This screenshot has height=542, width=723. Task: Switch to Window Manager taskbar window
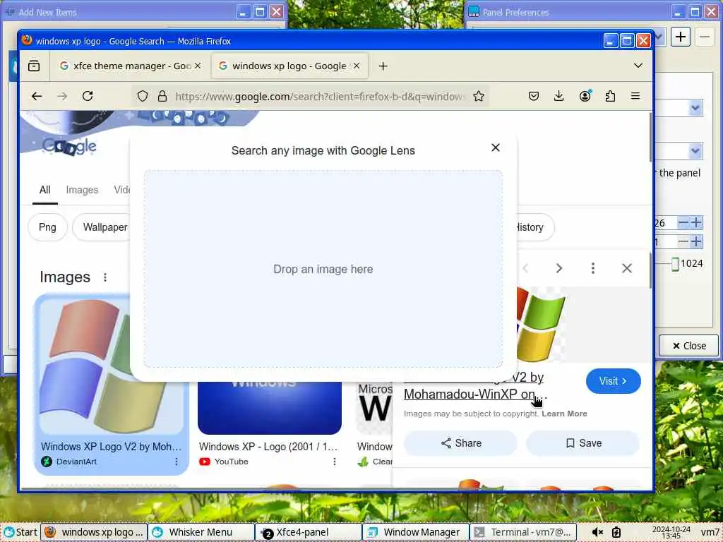[415, 532]
